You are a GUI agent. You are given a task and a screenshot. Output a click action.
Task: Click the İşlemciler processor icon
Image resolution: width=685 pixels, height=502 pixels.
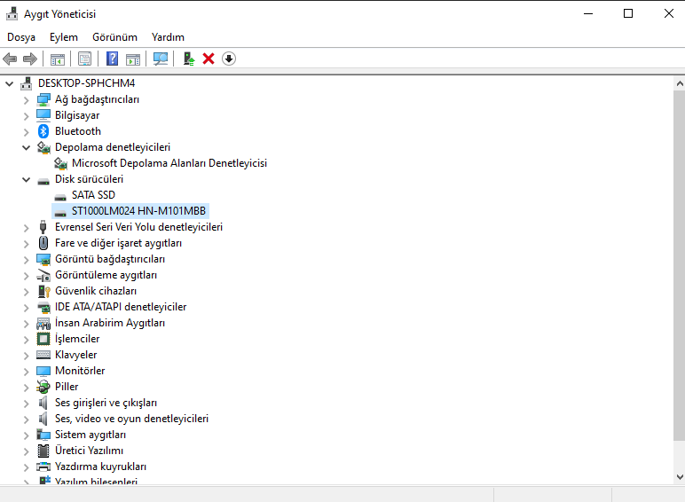click(x=43, y=339)
